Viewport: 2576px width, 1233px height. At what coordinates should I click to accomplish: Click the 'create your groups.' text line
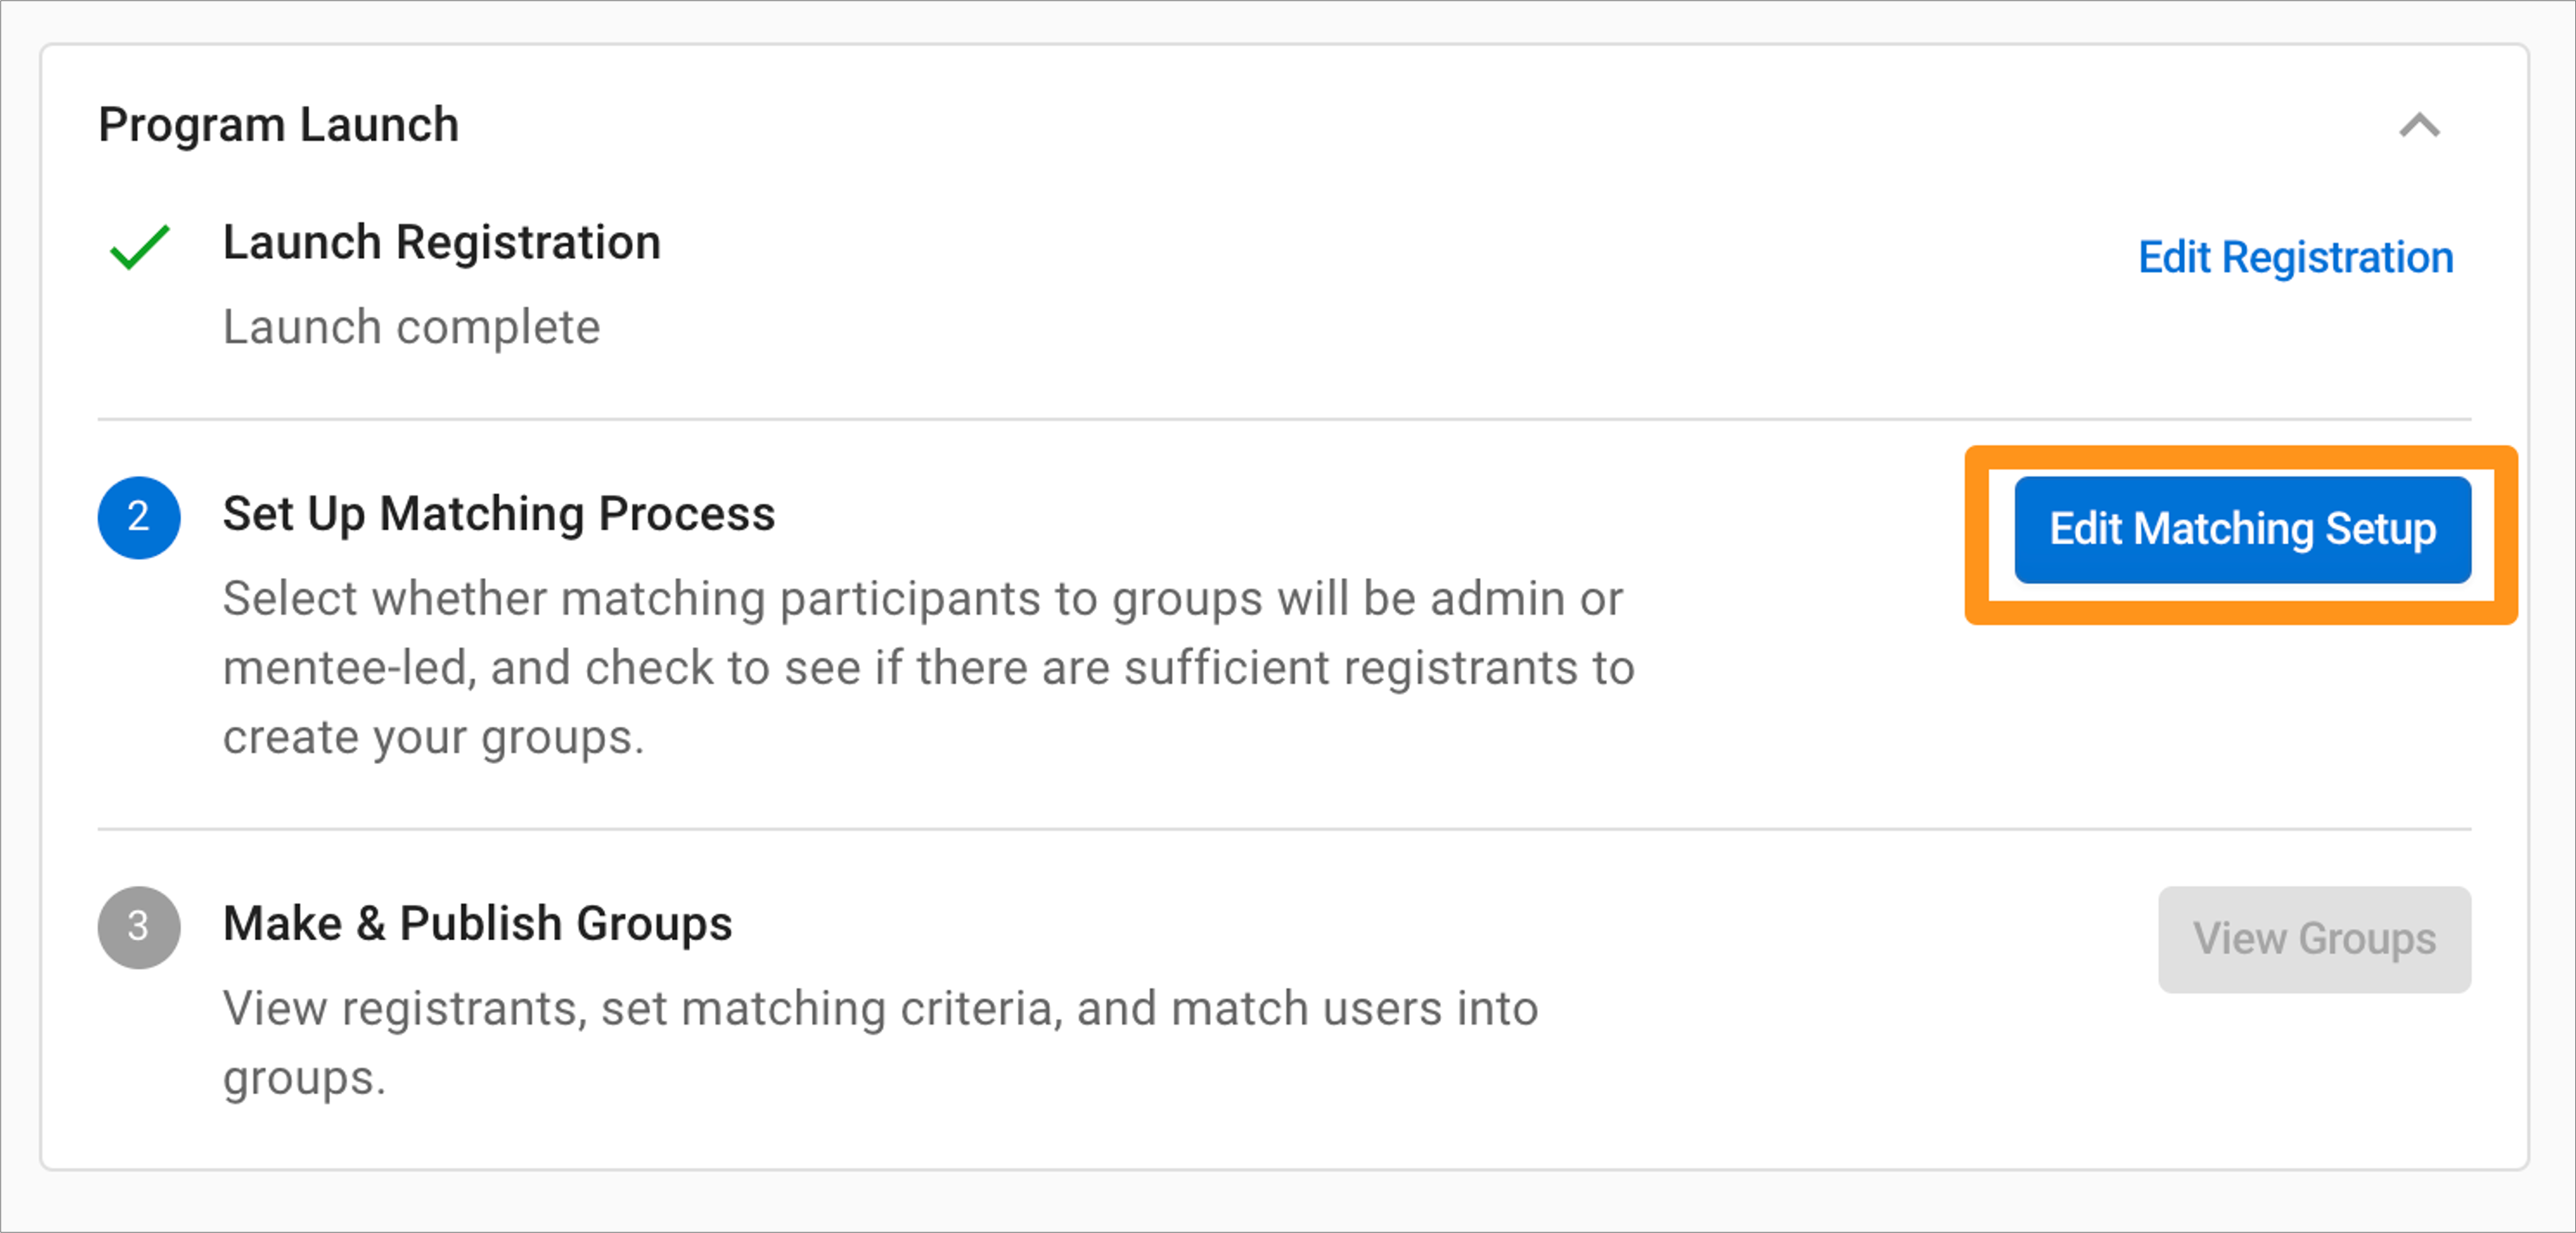click(x=433, y=738)
